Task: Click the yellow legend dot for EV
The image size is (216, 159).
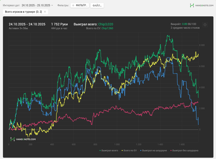Action: [x=122, y=151]
